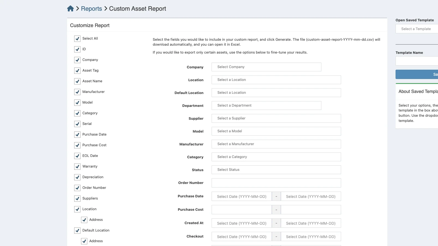Click the Order Number input field
This screenshot has height=246, width=438.
click(276, 183)
